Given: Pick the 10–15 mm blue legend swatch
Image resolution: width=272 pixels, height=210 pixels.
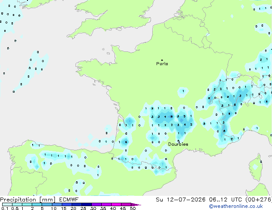Looking at the screenshot, I should (57, 204).
